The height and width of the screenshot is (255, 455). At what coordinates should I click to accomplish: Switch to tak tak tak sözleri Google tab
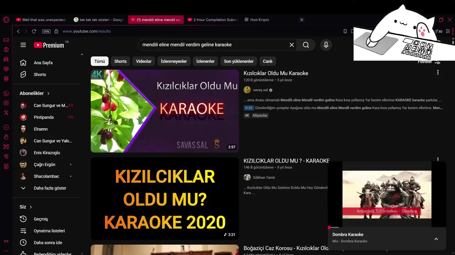(x=99, y=20)
